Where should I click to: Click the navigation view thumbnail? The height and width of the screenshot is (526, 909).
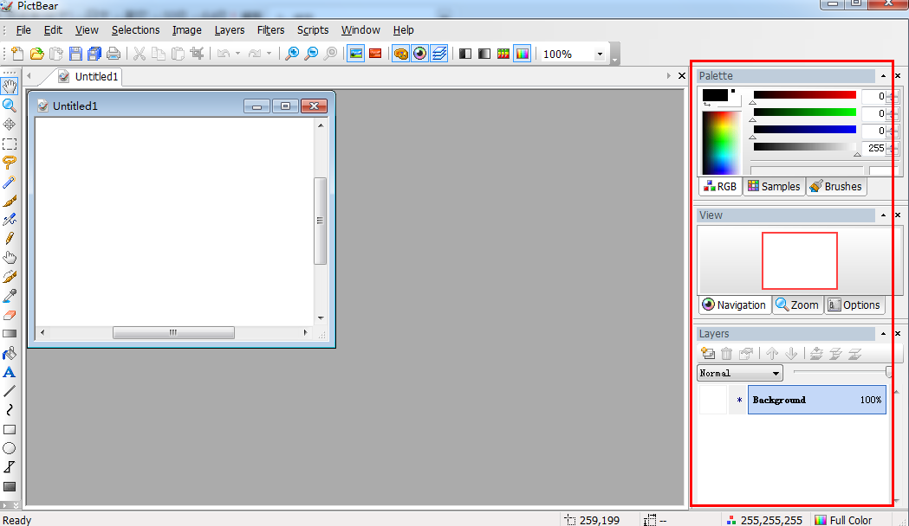click(800, 261)
